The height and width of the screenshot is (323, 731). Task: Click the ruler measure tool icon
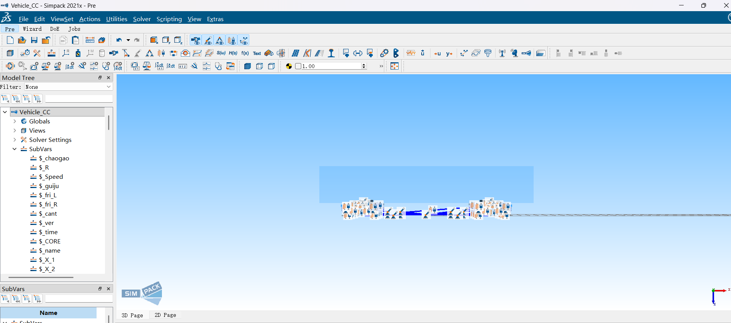pos(90,40)
